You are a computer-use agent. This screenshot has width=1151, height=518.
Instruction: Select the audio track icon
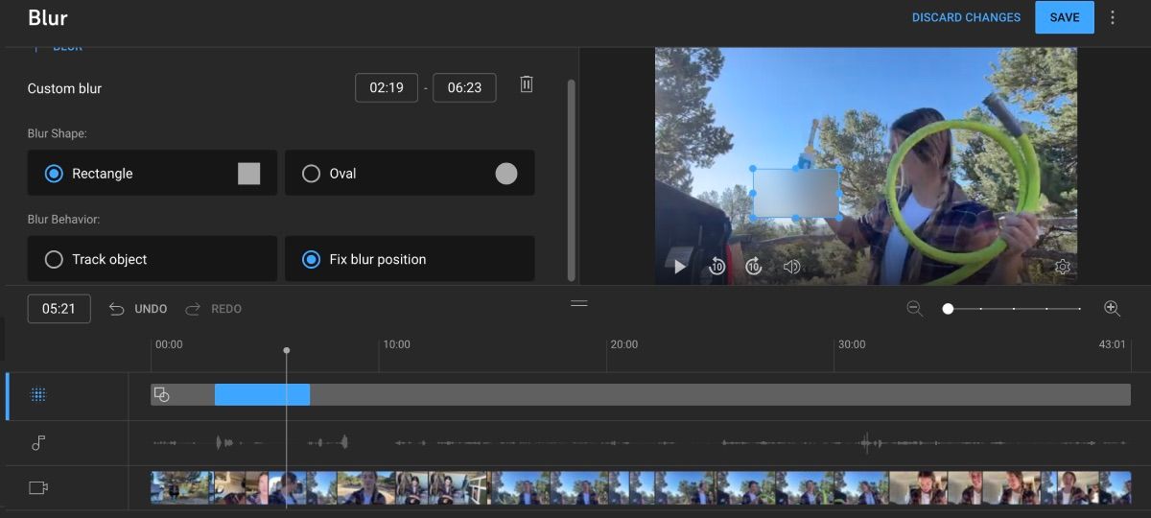[38, 443]
